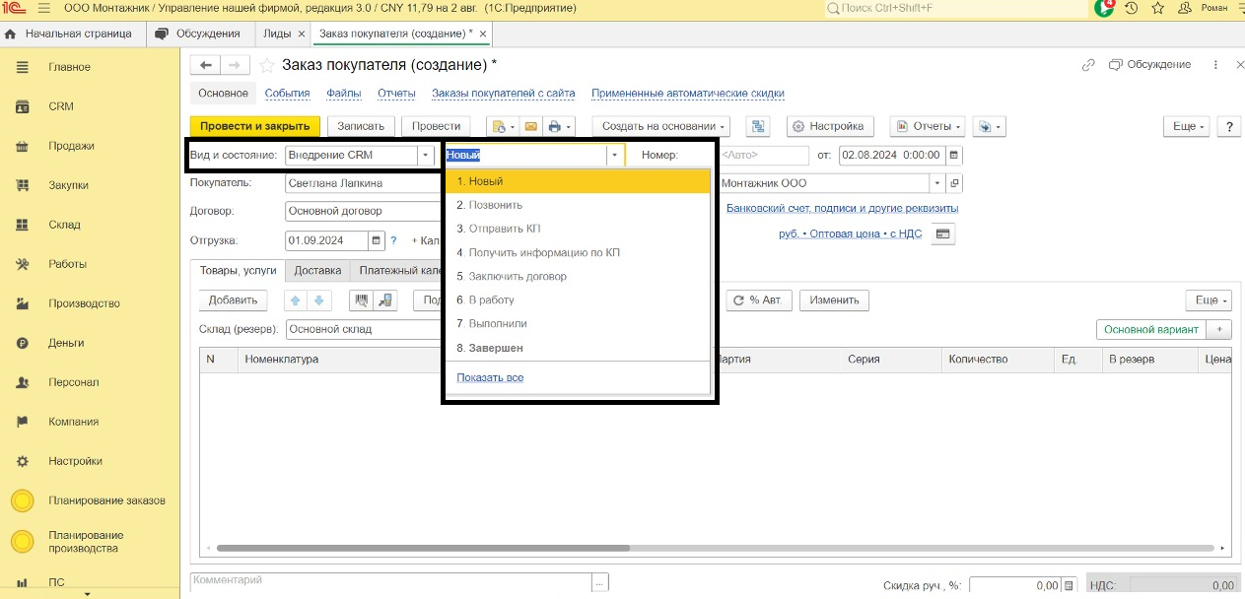
Task: Click the data terminal load icon
Action: pos(385,300)
